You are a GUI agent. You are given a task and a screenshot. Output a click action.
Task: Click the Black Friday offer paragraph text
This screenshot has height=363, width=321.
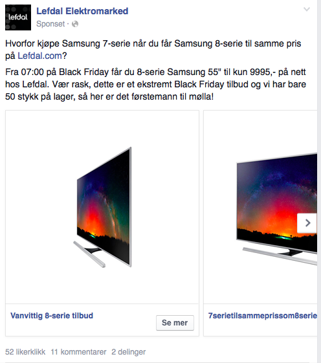[x=155, y=84]
